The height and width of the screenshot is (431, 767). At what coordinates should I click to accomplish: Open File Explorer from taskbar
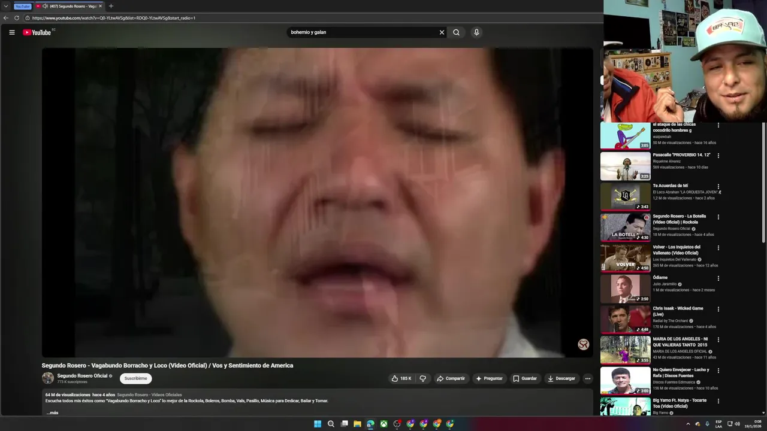[357, 424]
